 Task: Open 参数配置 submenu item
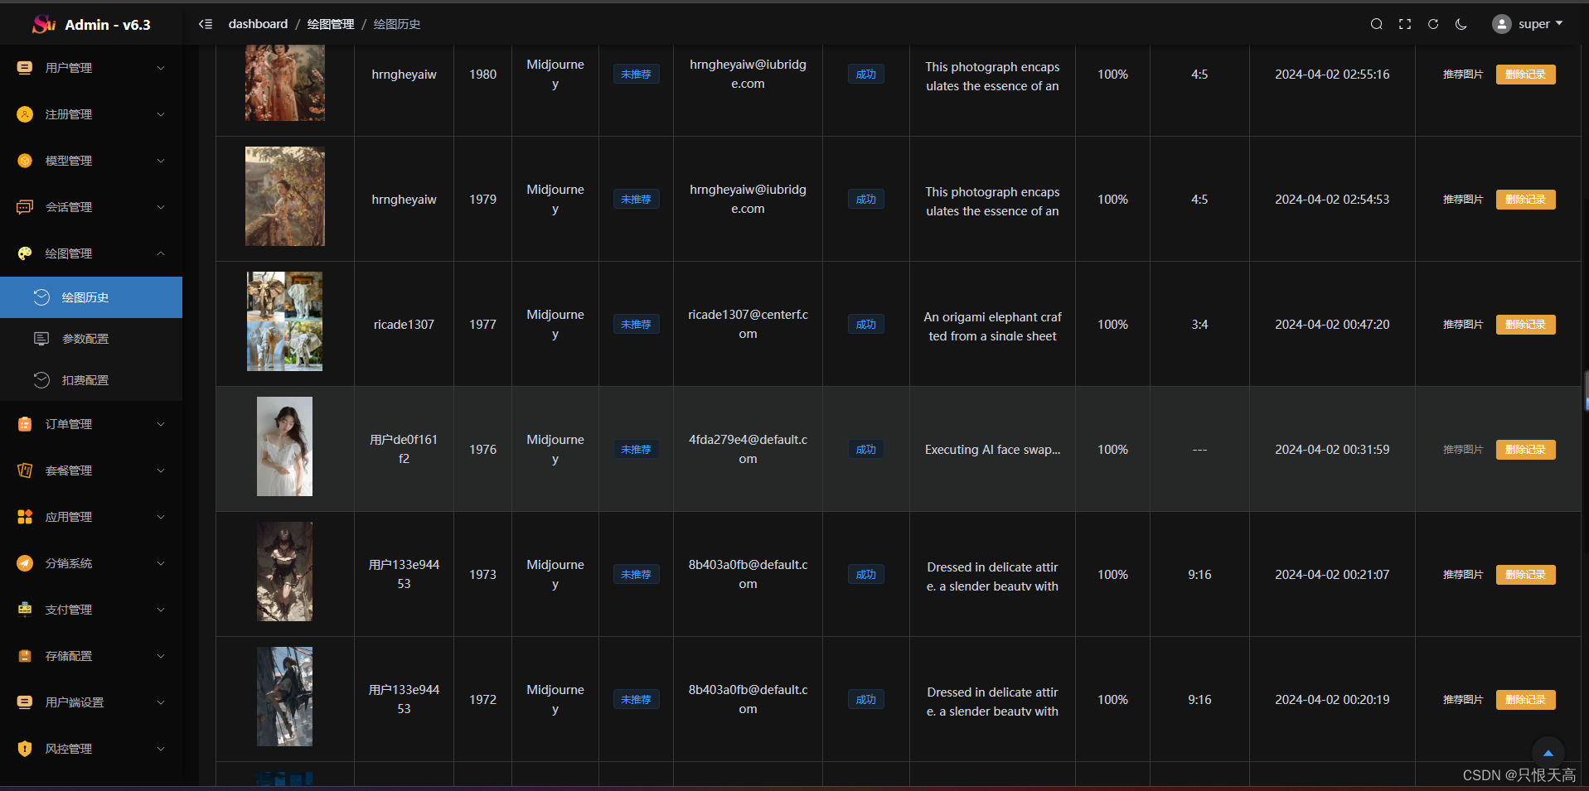tap(91, 339)
